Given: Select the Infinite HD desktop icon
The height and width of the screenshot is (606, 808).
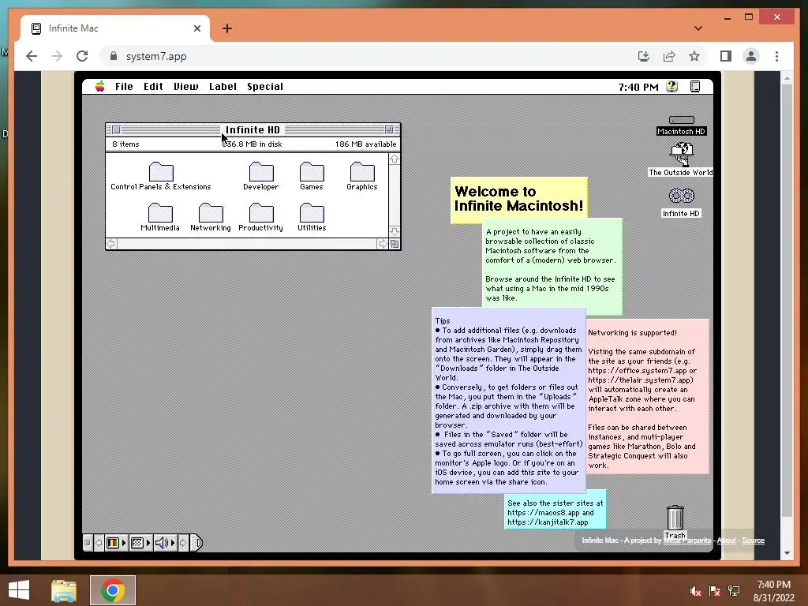Looking at the screenshot, I should click(681, 202).
